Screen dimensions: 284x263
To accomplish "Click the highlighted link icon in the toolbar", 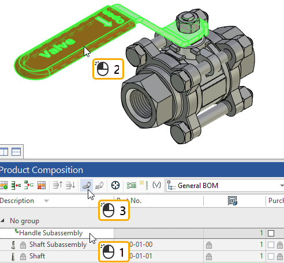I will coord(87,185).
